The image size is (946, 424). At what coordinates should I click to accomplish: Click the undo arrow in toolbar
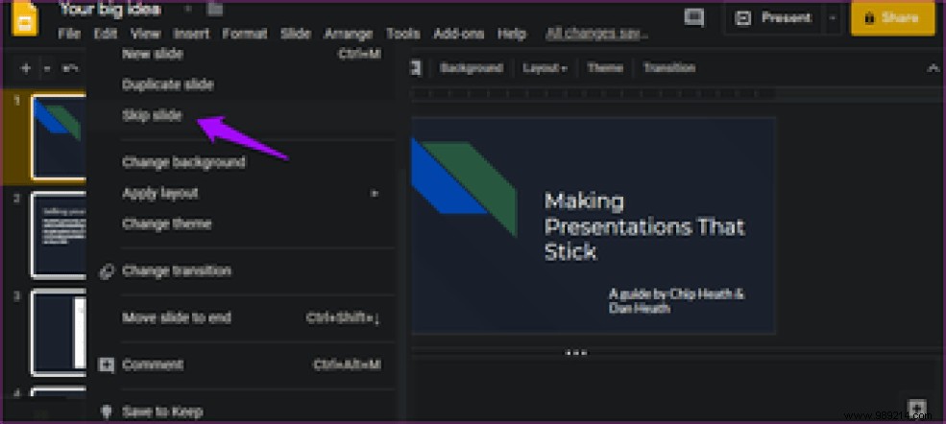tap(69, 68)
